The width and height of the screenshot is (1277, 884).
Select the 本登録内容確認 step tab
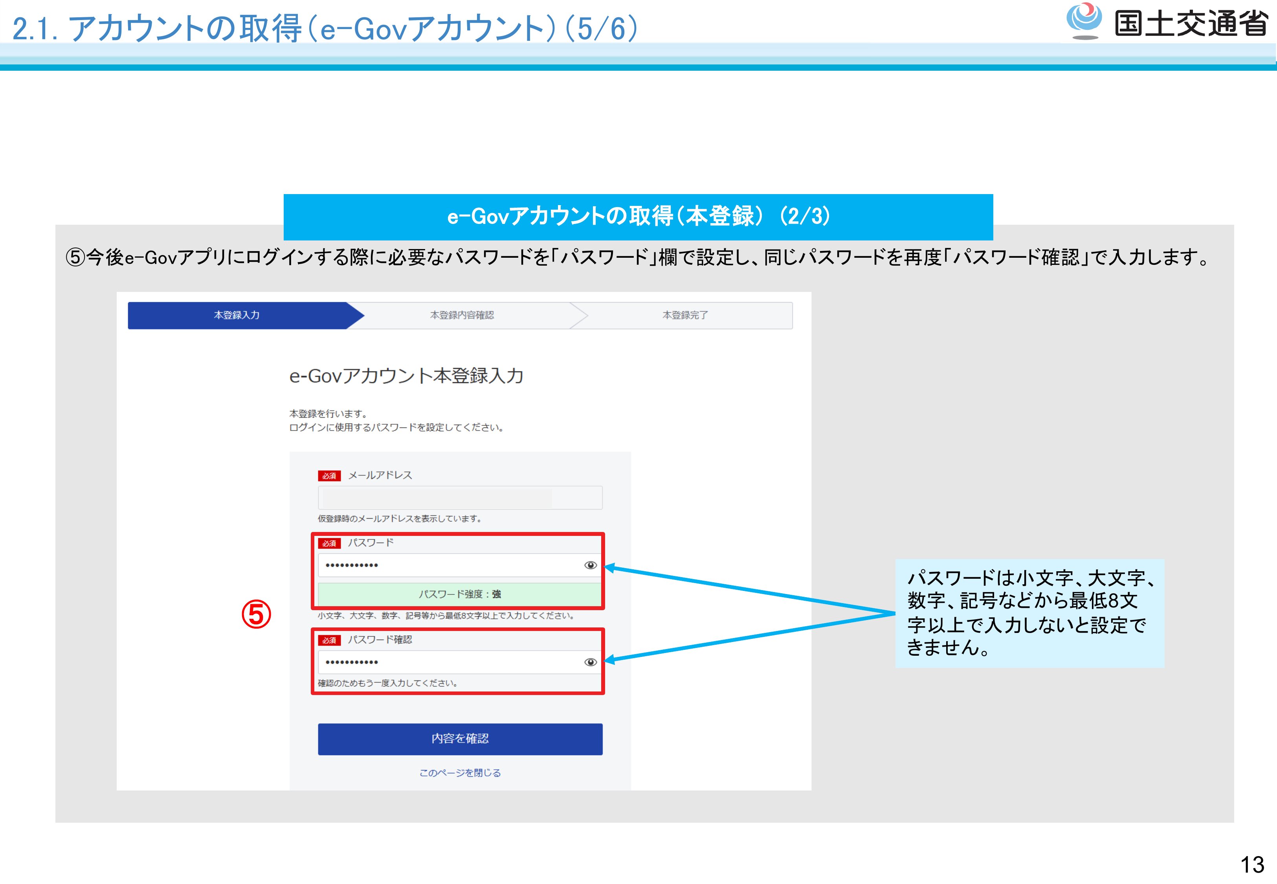click(462, 315)
